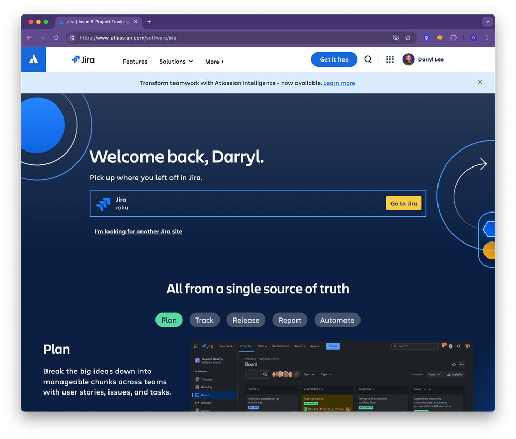Click Darryl Lee's profile avatar

tap(409, 59)
